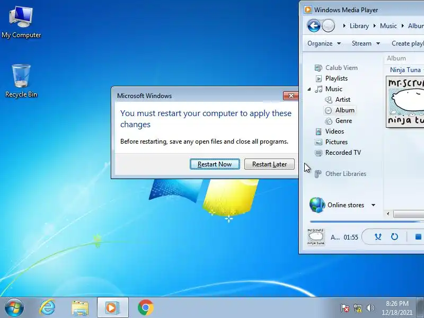Open the Windows Start menu
The image size is (424, 318).
point(14,307)
